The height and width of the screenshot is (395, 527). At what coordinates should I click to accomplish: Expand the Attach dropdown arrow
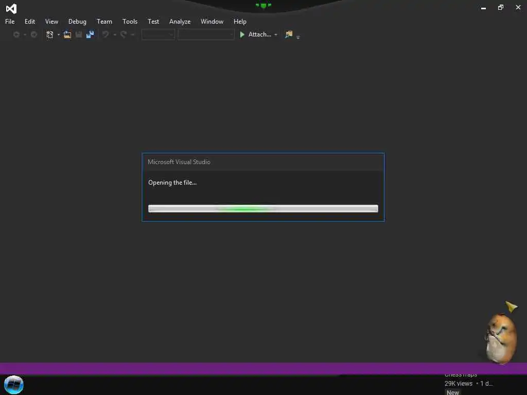pyautogui.click(x=276, y=34)
